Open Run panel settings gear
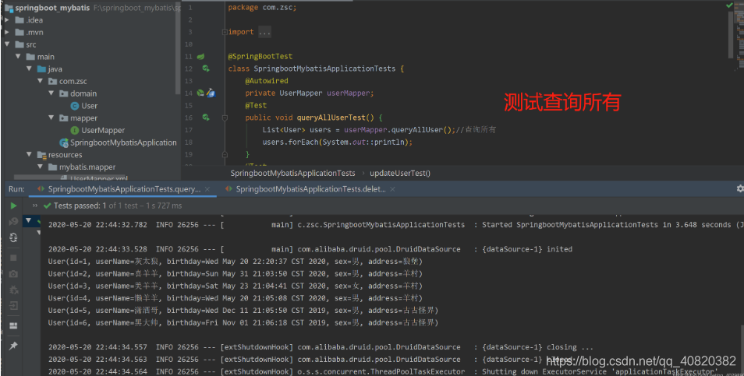Image resolution: width=744 pixels, height=376 pixels. coord(740,188)
